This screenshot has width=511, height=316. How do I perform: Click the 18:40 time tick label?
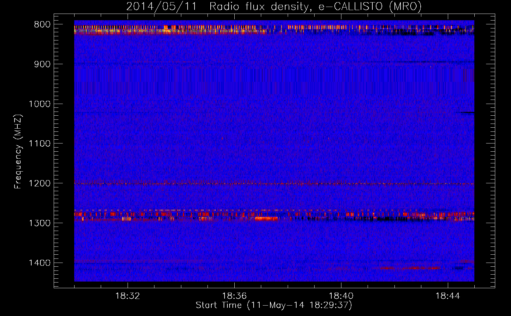(341, 296)
